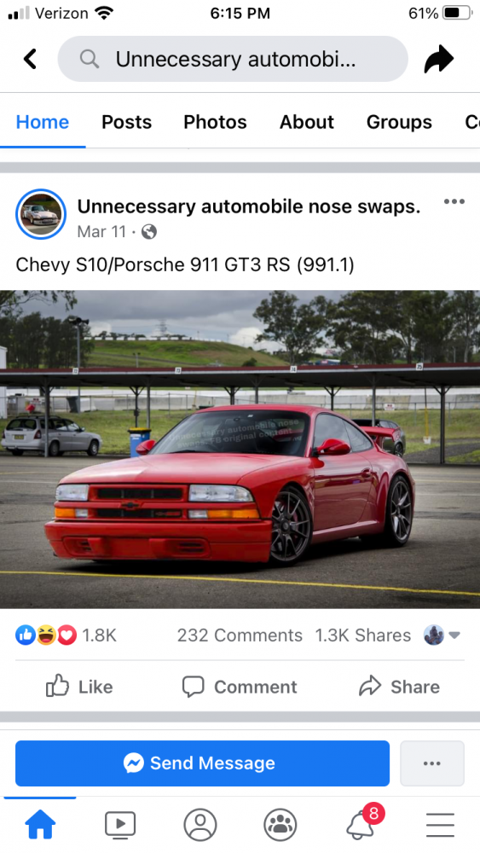Open the Watch video icon

120,824
